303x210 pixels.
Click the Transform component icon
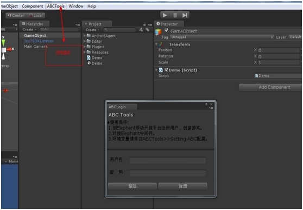tap(161, 44)
